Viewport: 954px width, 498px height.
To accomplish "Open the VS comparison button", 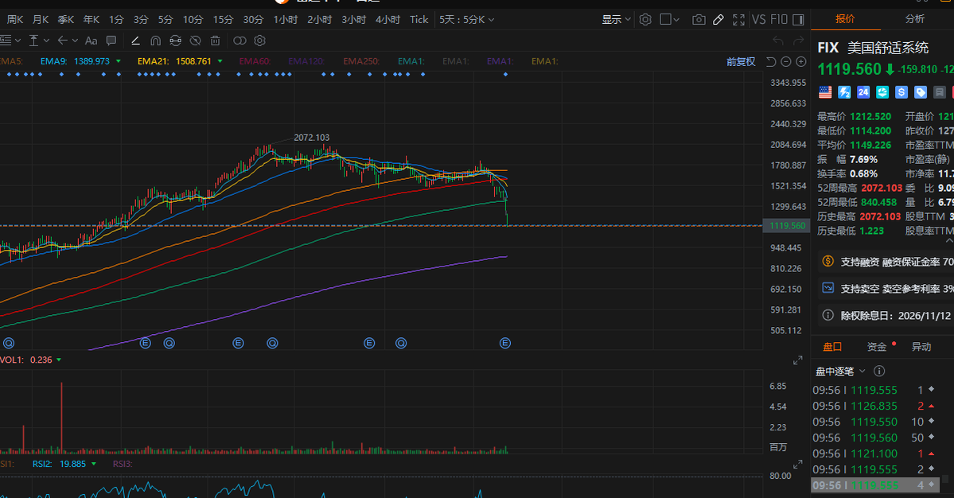I will point(759,19).
